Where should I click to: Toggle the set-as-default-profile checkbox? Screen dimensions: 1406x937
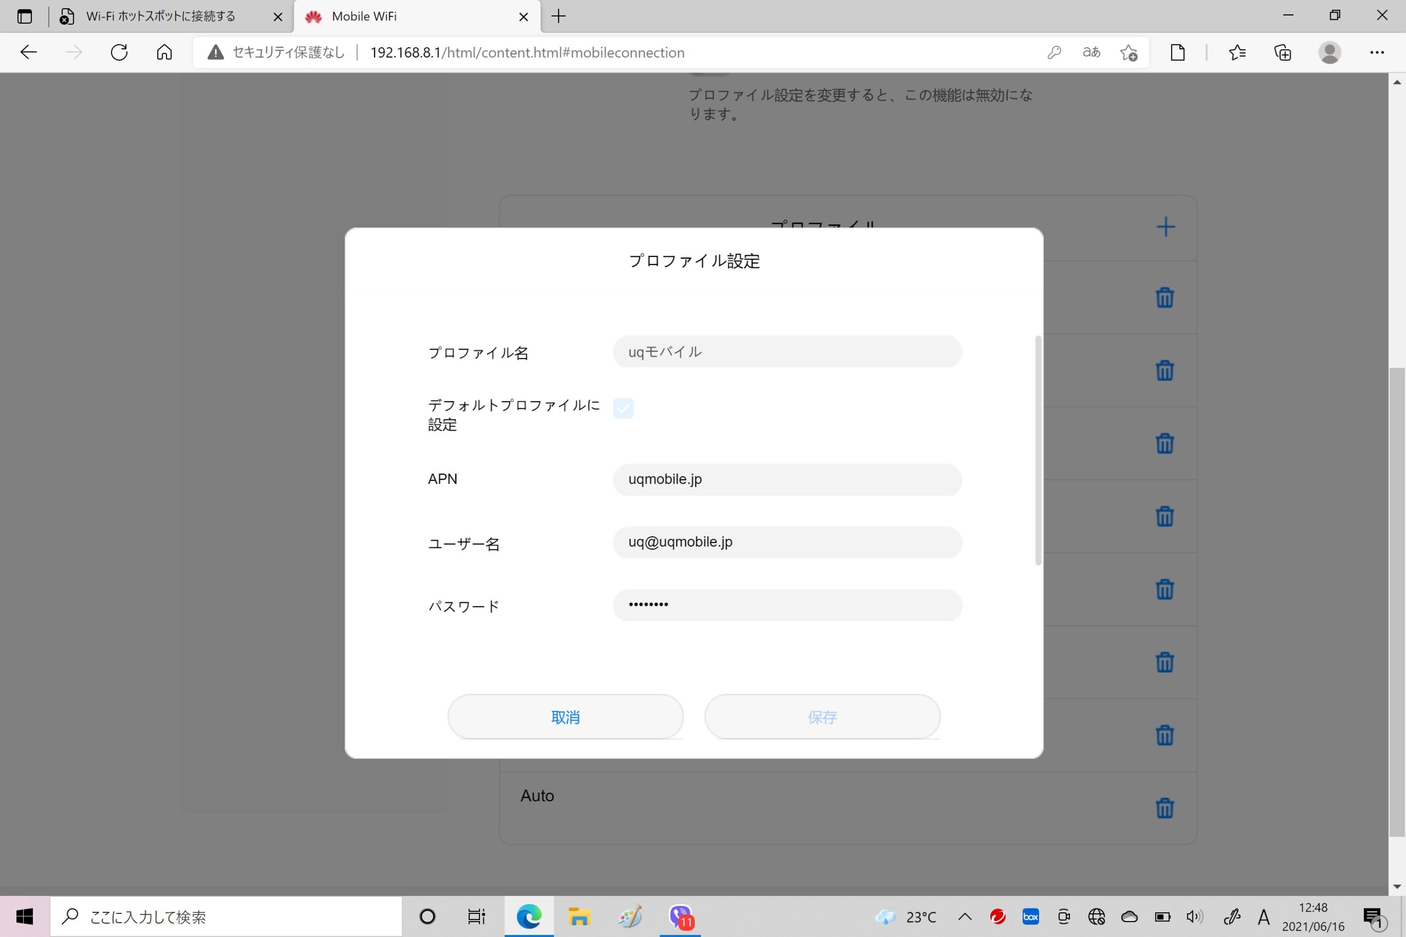(x=623, y=408)
